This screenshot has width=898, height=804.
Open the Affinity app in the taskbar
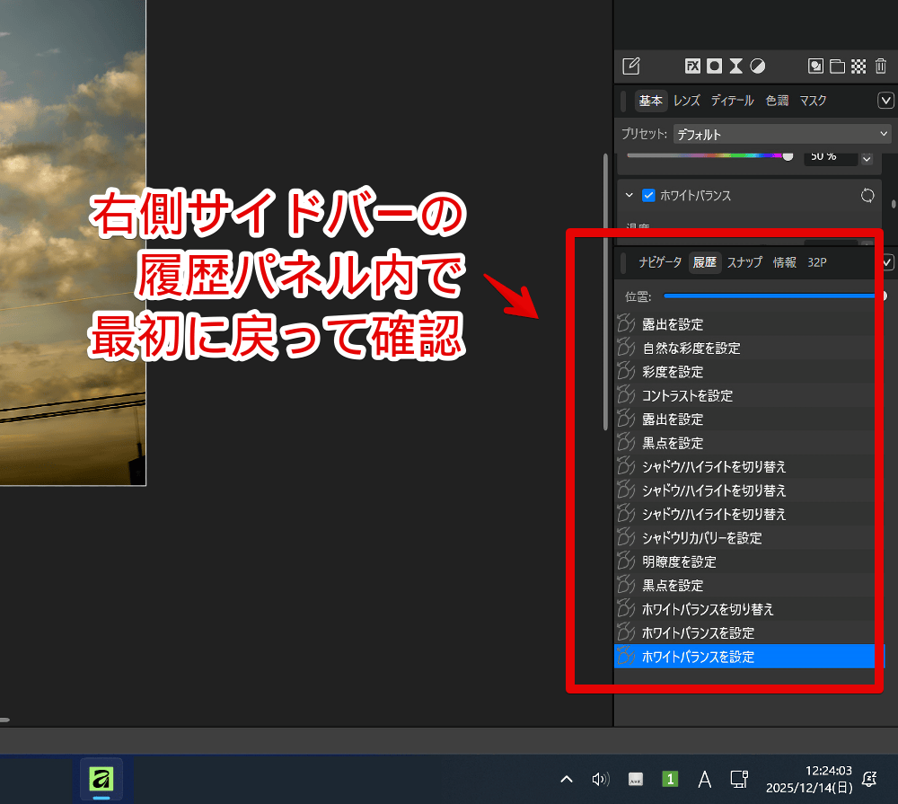coord(101,779)
